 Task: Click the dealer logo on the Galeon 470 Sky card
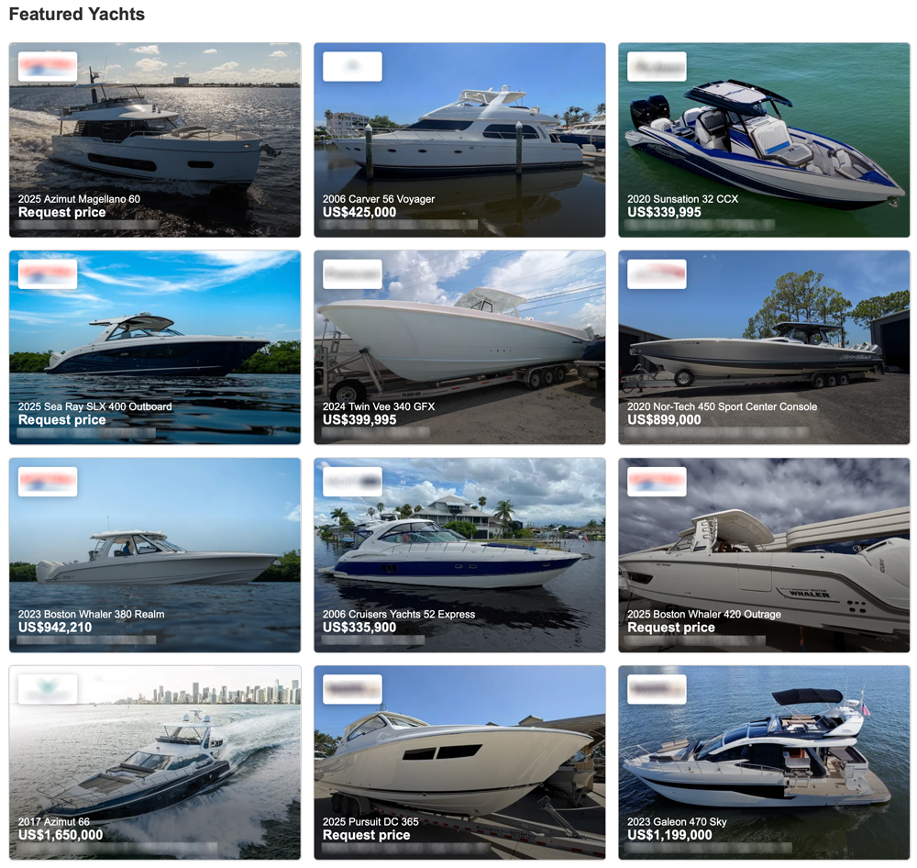coord(657,689)
